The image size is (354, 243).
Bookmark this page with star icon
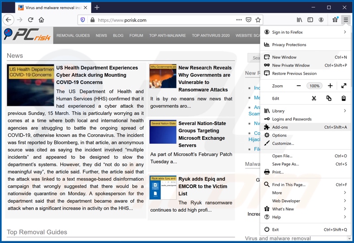(258, 20)
